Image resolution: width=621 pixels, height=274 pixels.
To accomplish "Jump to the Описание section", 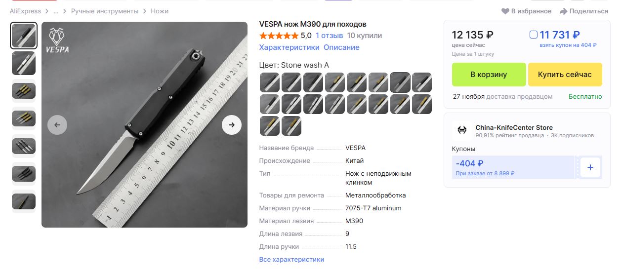I will tap(341, 47).
